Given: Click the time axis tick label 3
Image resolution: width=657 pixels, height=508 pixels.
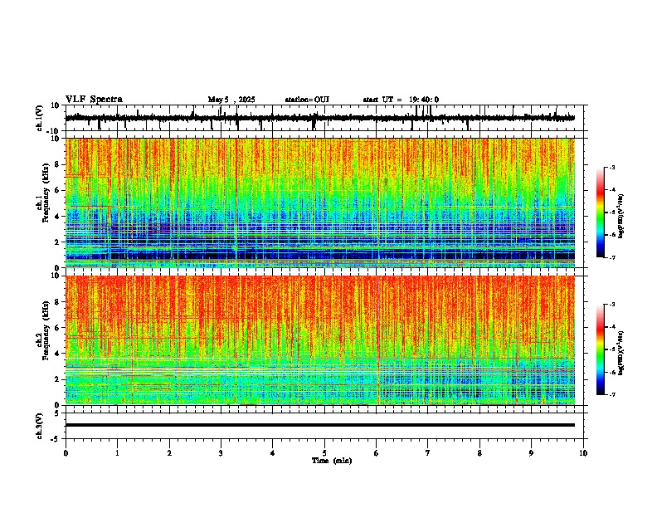Looking at the screenshot, I should (221, 453).
